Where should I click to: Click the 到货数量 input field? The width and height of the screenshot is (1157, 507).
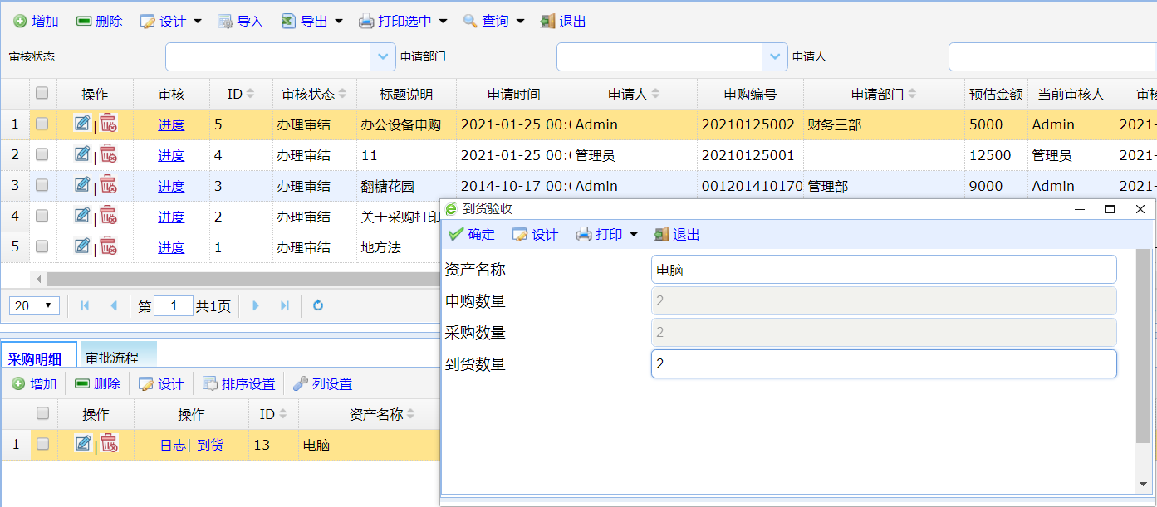tap(883, 363)
